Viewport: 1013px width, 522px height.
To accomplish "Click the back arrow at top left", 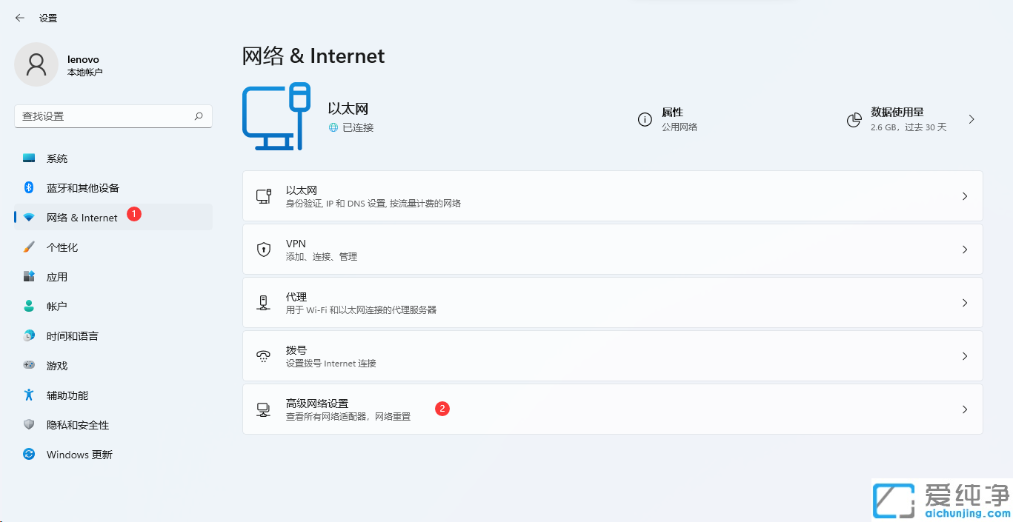I will [19, 17].
